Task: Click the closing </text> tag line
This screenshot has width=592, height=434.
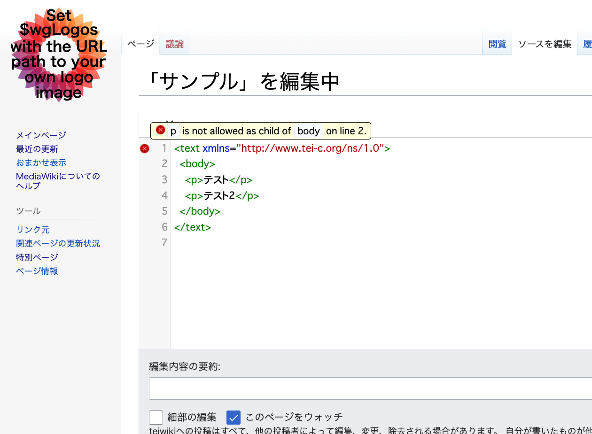Action: tap(193, 227)
